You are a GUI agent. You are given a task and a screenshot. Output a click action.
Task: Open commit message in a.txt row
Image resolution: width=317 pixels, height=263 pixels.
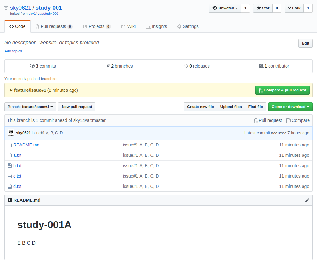[x=141, y=155]
